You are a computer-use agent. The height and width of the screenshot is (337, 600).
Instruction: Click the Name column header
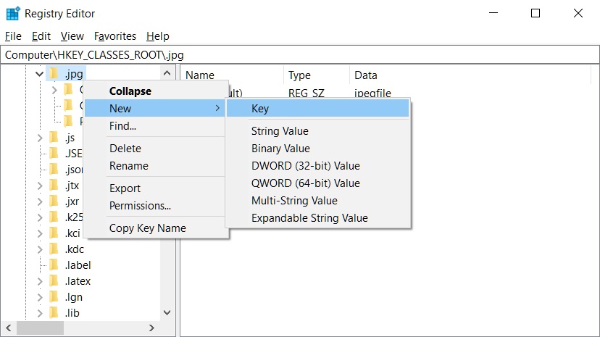232,75
